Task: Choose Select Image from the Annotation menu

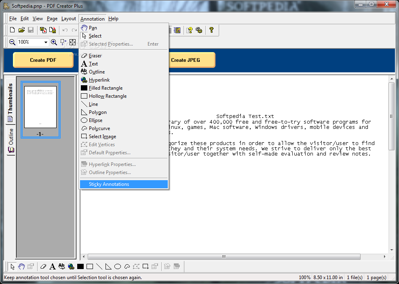Action: coord(124,137)
